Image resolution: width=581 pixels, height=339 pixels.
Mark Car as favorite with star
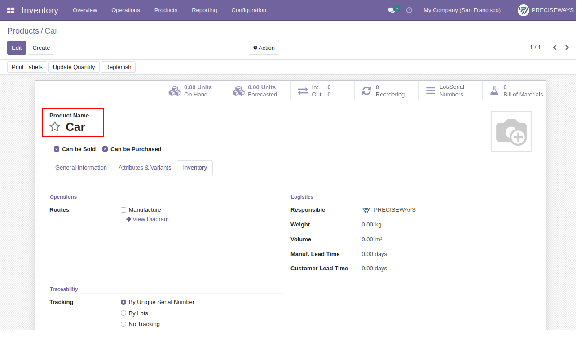coord(55,127)
